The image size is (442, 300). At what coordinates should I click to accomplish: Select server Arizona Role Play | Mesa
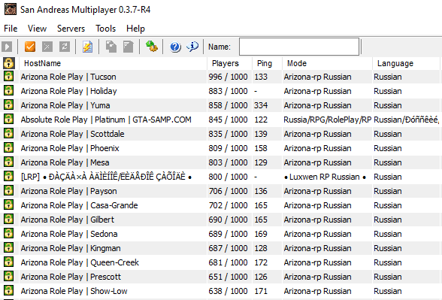coord(65,162)
